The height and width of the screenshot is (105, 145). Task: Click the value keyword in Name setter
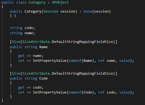pos(125,61)
